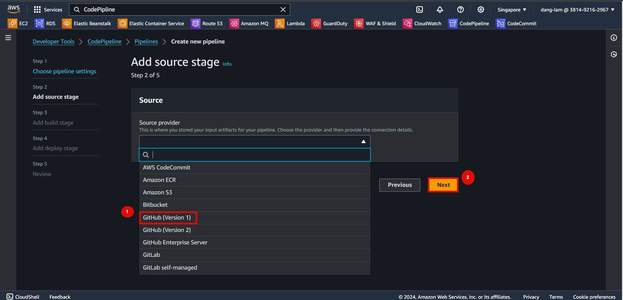Open the info panel icon on right

614,38
